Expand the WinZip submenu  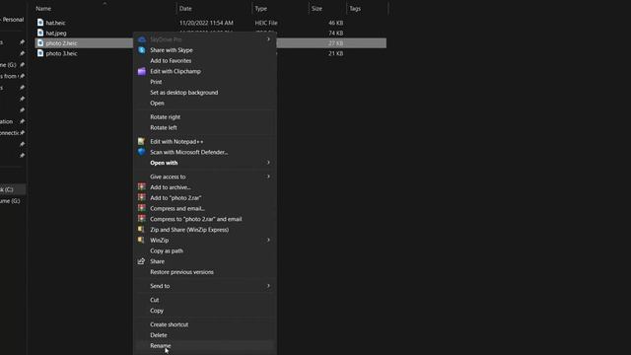268,240
